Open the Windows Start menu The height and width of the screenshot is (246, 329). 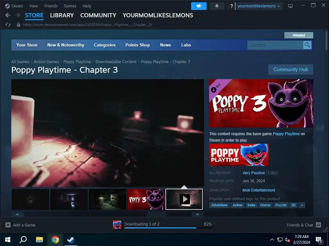[x=8, y=240]
